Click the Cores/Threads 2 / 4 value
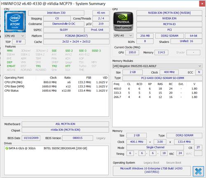206x178 pixels. coord(101,18)
